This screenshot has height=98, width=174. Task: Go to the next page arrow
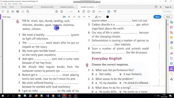[x=62, y=11]
